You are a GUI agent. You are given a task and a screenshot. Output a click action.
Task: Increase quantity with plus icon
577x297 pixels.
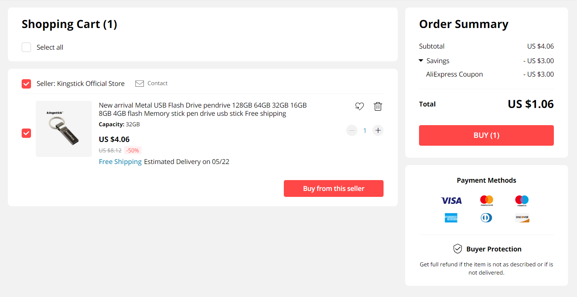click(378, 130)
